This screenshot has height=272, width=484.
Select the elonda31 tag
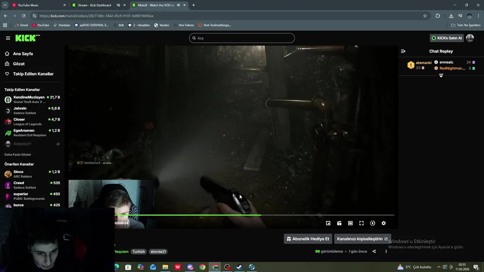pos(158,252)
